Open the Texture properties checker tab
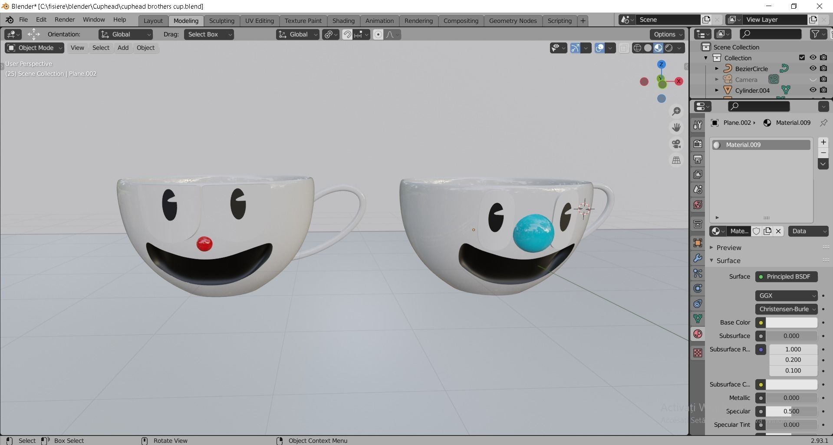 tap(698, 353)
